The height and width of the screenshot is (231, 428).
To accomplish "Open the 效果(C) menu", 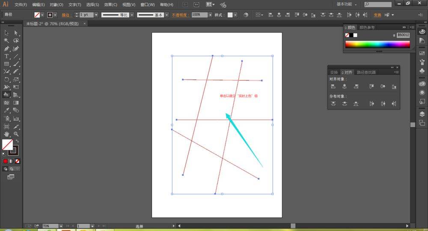I will coord(110,5).
